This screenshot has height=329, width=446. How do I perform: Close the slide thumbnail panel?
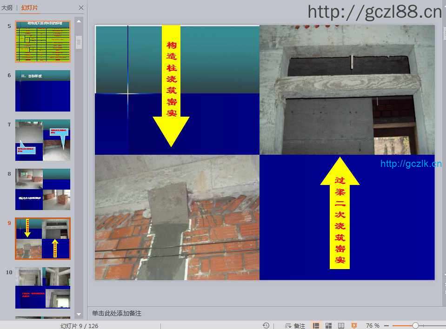click(81, 8)
